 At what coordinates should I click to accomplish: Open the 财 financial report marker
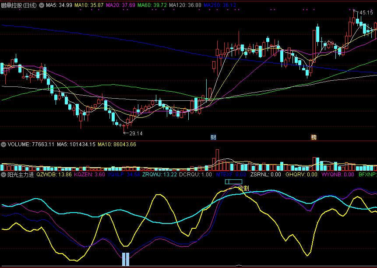click(213, 137)
